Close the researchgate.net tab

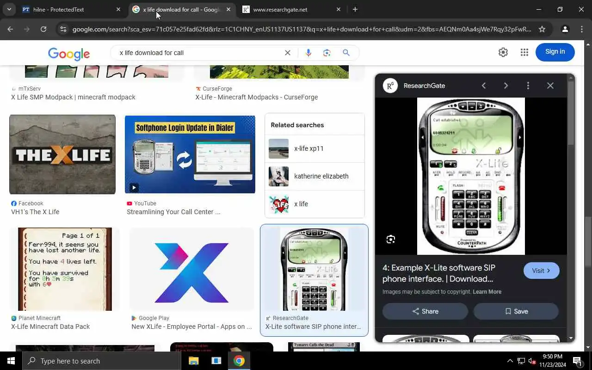click(338, 9)
